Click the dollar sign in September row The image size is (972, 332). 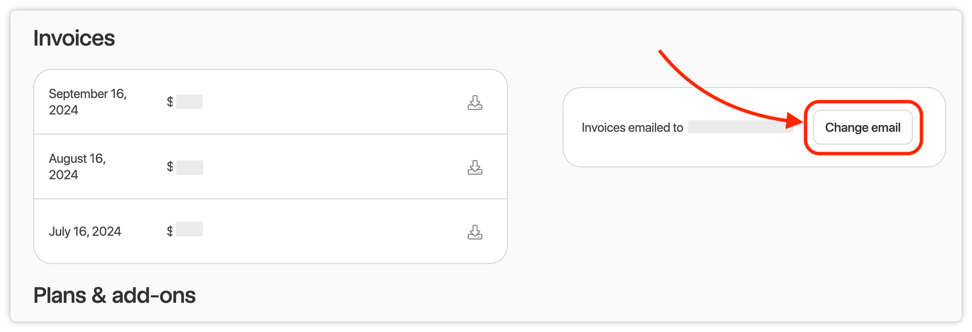pos(170,102)
